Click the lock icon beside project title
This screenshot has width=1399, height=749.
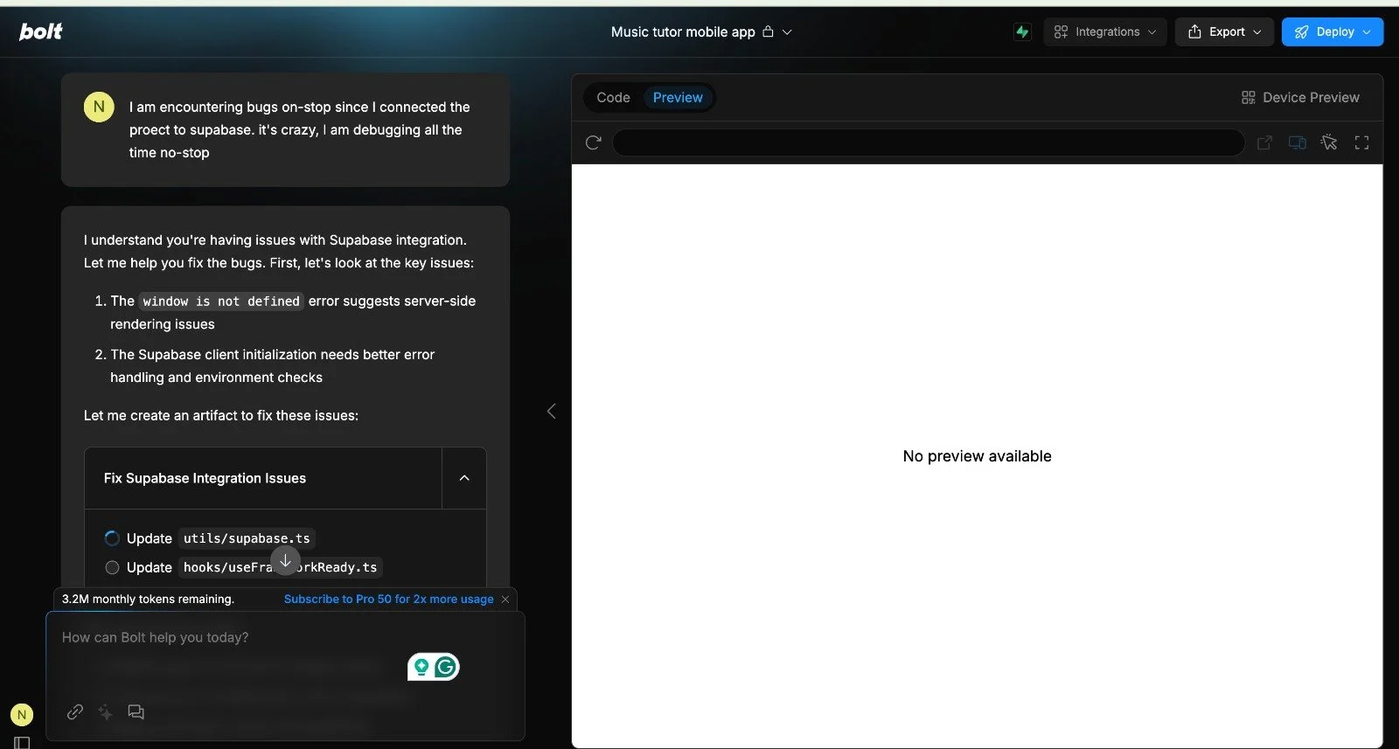coord(768,31)
